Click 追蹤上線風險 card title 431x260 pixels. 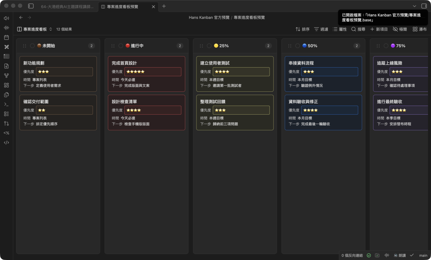click(390, 63)
